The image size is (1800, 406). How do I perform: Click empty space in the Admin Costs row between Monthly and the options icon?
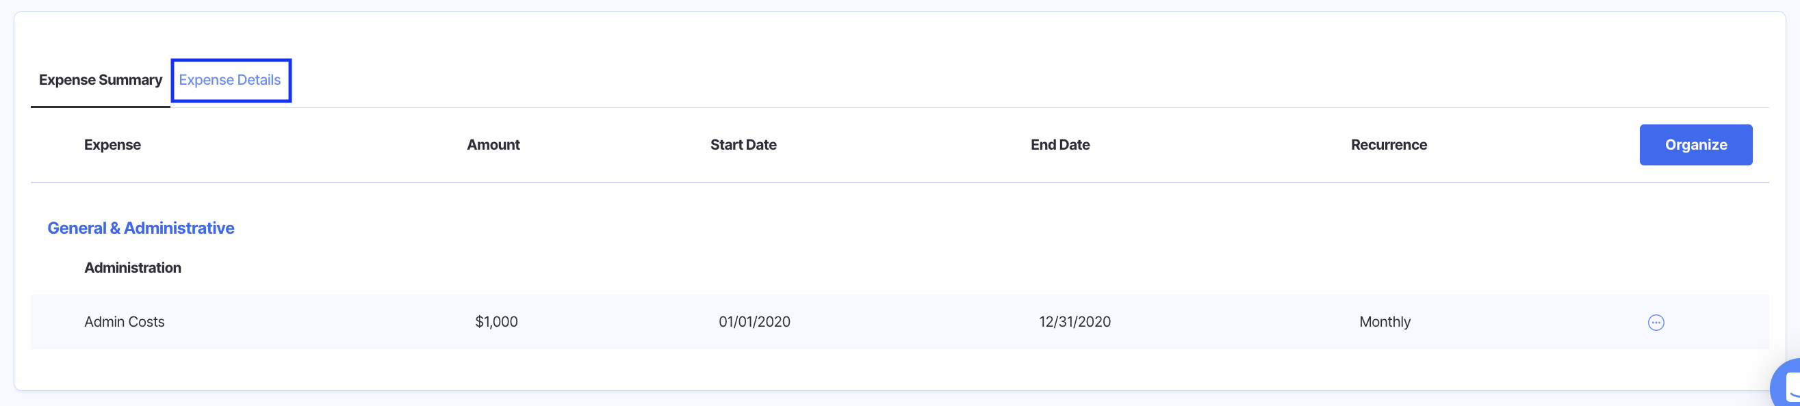[1530, 323]
